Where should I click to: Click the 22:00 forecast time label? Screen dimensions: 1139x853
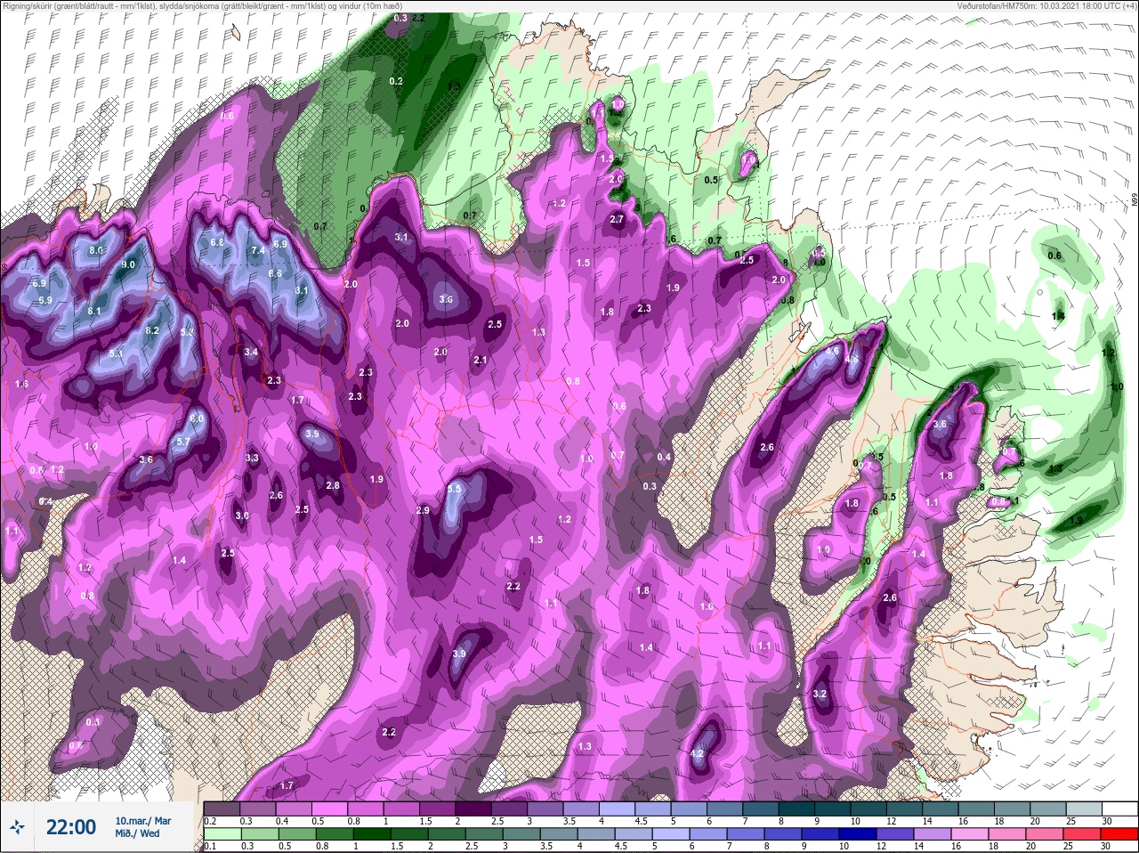[x=70, y=827]
